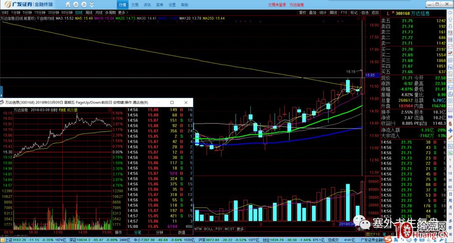Image resolution: width=454 pixels, height=243 pixels.
Task: Expand the double-chevron toolbar menu
Action: tap(92, 5)
